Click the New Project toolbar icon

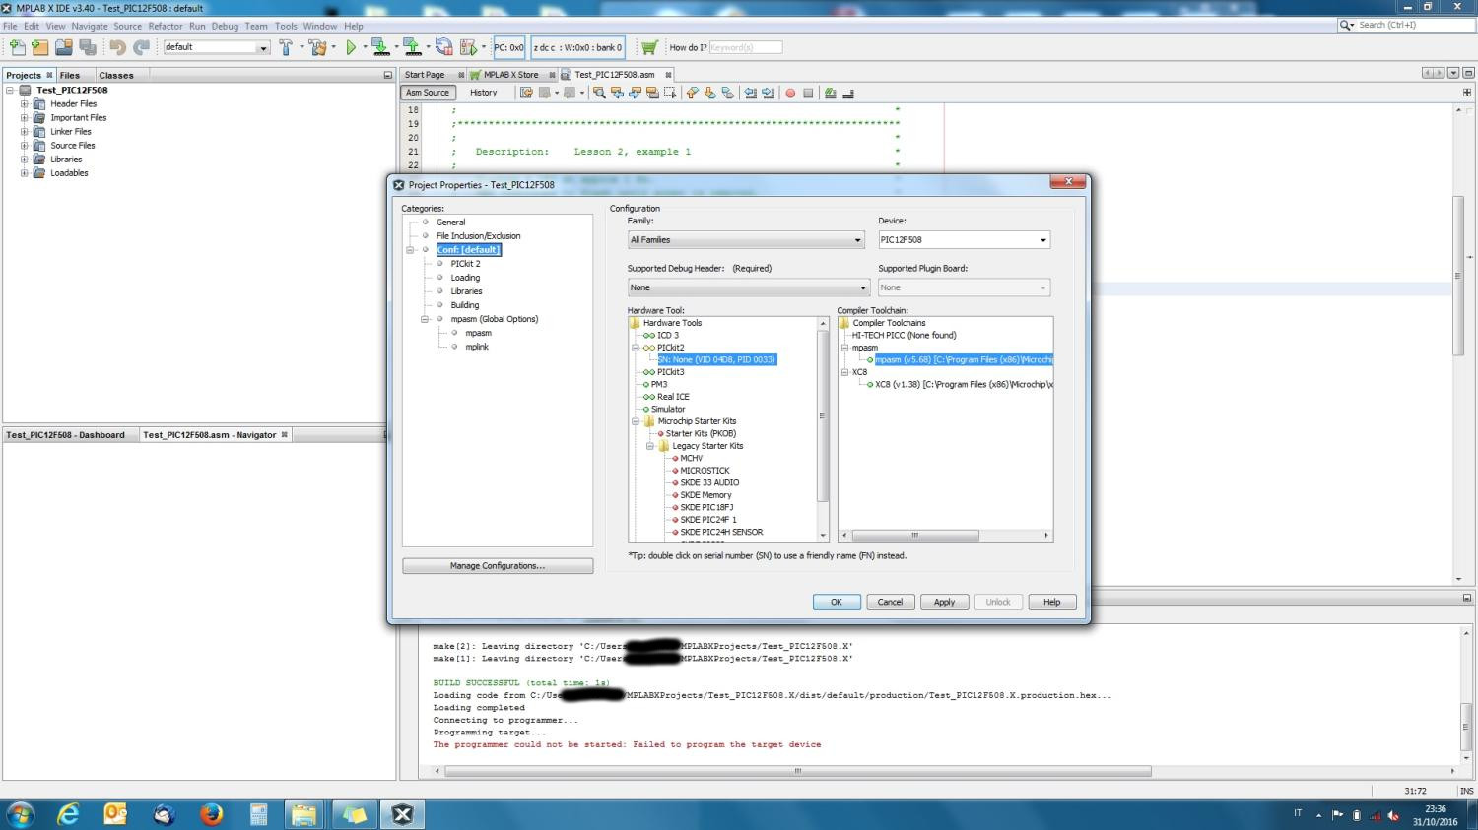tap(39, 47)
